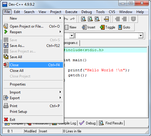Screen dimensions: 151x136
Task: Click the grayed-out shield-shaped toolbar icon
Action: click(x=133, y=19)
